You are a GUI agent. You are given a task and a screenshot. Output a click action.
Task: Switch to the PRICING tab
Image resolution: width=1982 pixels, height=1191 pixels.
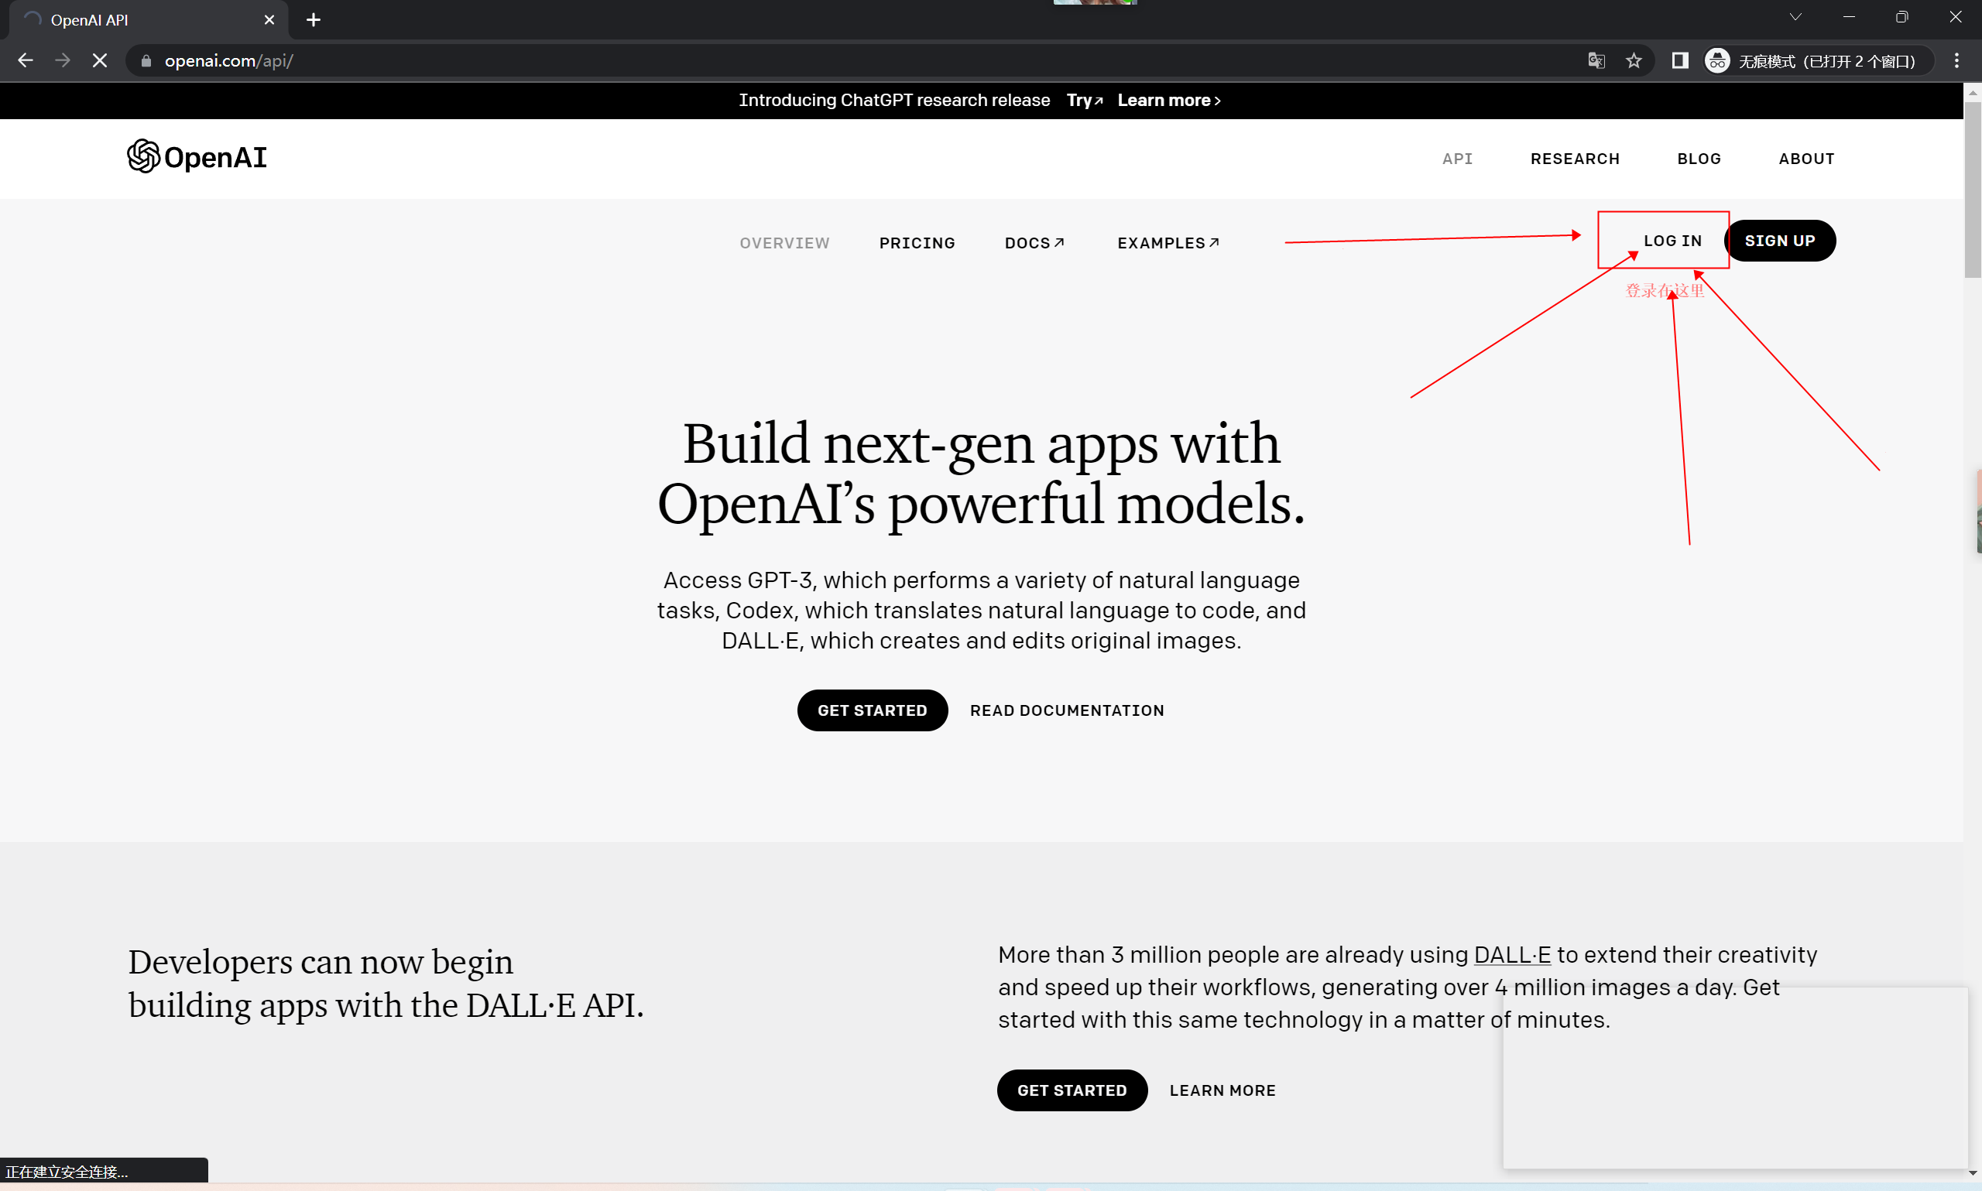(x=917, y=243)
